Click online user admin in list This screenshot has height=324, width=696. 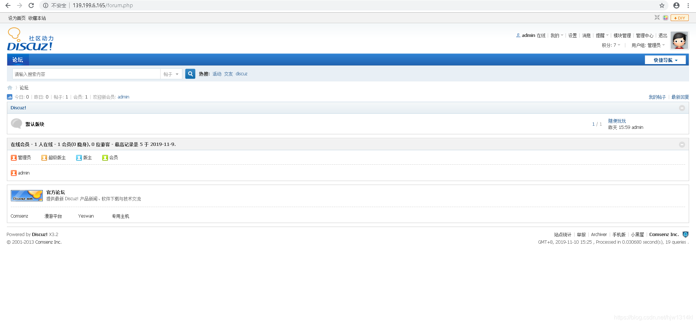click(24, 173)
